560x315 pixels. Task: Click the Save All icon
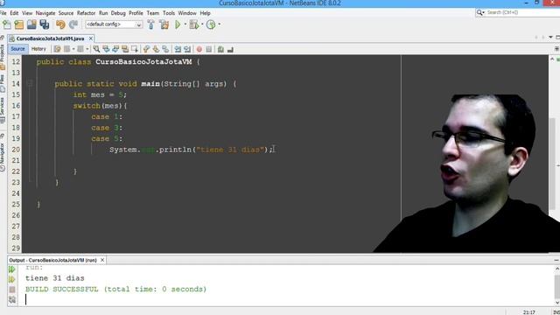(45, 24)
